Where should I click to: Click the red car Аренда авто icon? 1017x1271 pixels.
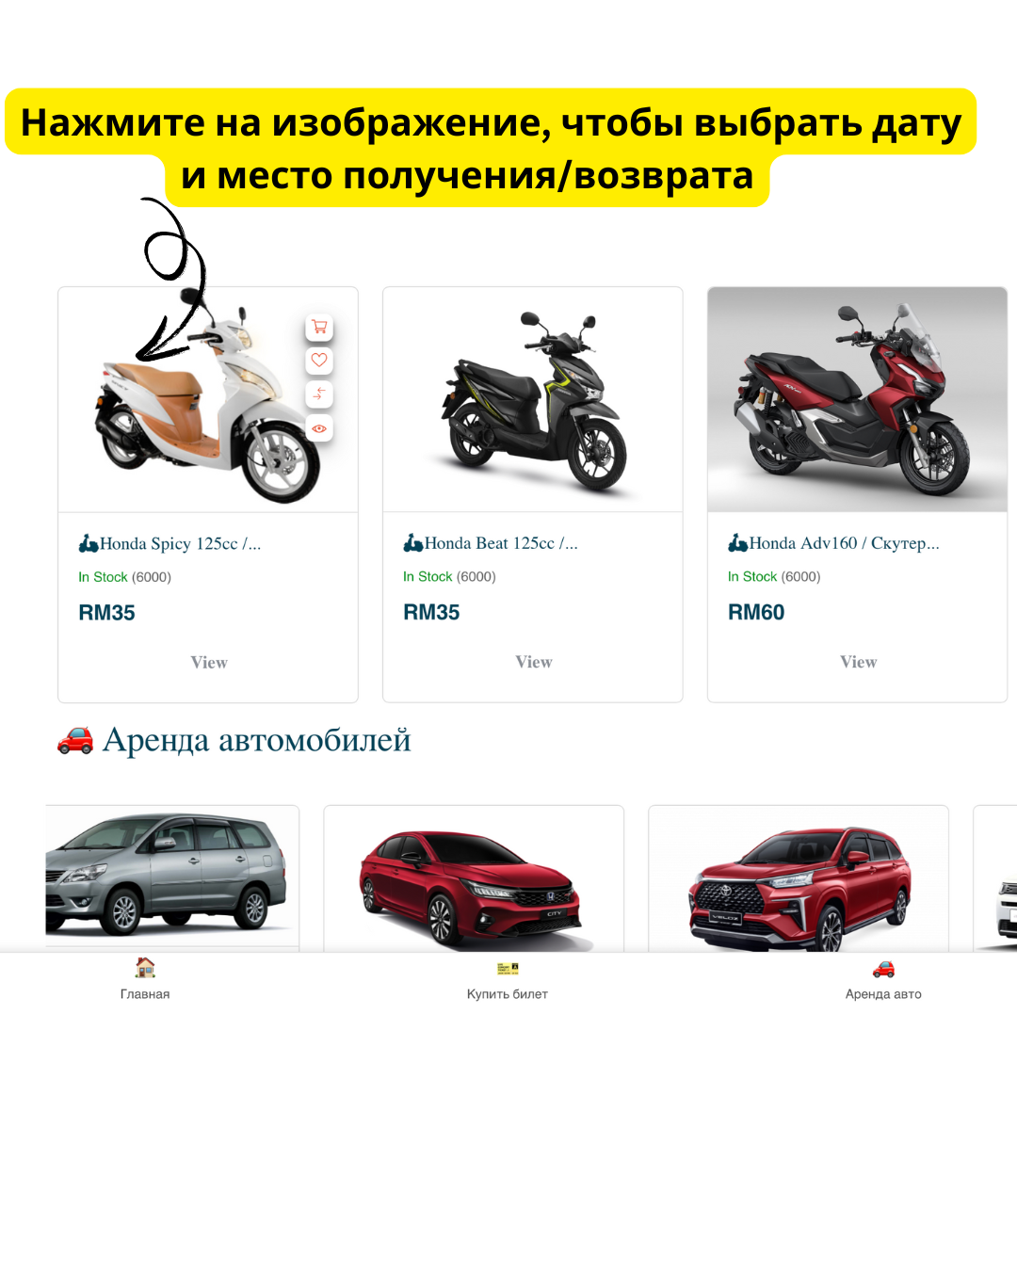coord(883,969)
